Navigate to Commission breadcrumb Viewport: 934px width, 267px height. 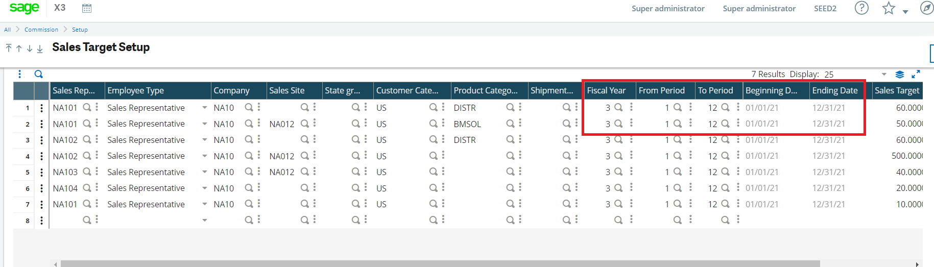click(41, 30)
